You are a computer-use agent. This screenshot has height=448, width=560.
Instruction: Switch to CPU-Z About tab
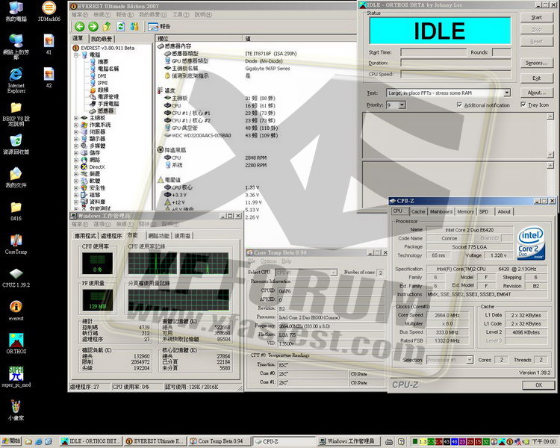[x=504, y=211]
